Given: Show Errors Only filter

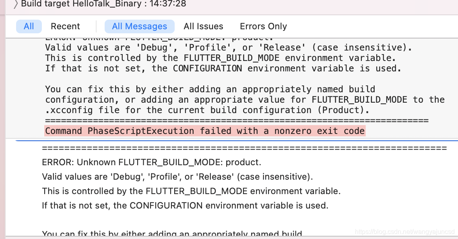Looking at the screenshot, I should click(264, 26).
